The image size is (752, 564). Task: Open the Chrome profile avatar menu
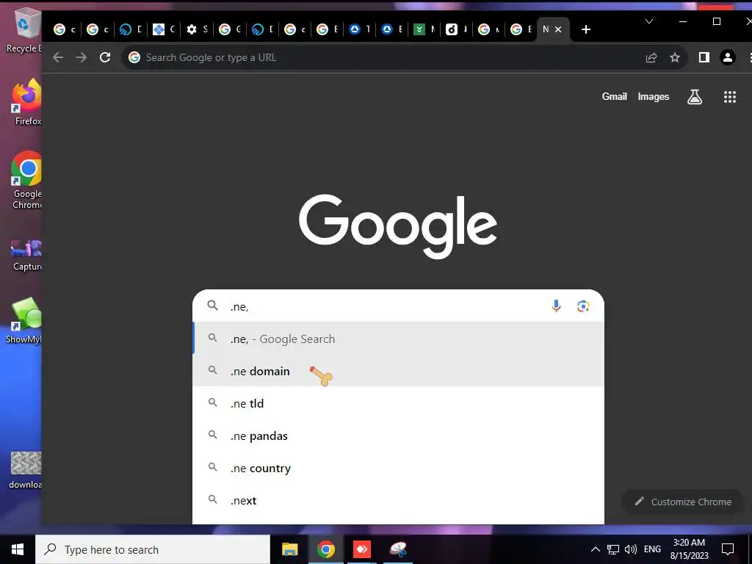(x=728, y=57)
